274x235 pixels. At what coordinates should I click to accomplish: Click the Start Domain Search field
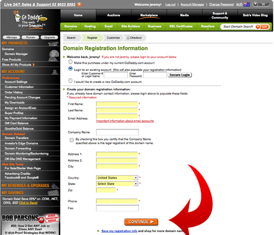pos(238,27)
